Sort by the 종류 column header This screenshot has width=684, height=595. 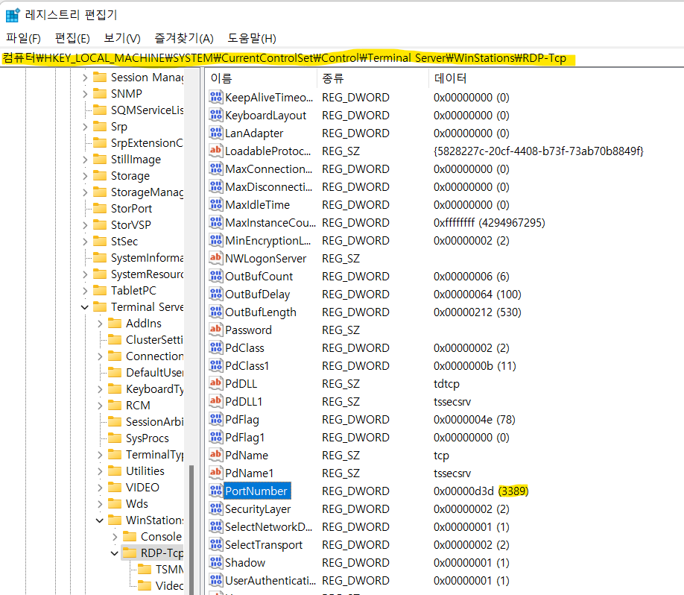point(373,78)
